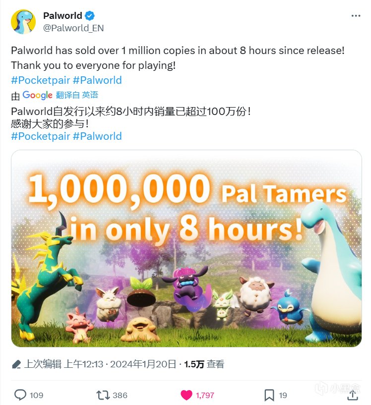Click the 1.5万 查看 view count

204,364
